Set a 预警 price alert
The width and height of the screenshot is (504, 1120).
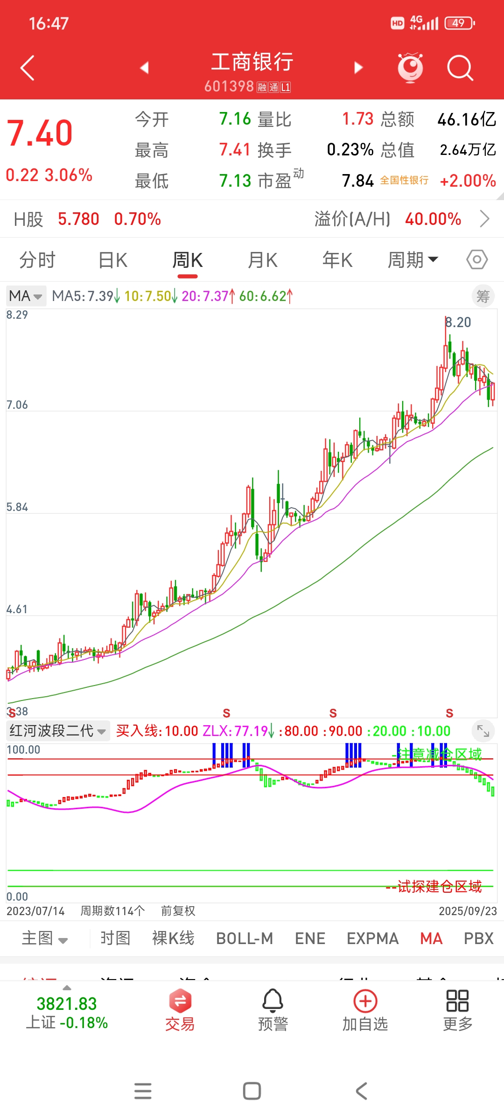click(273, 1011)
